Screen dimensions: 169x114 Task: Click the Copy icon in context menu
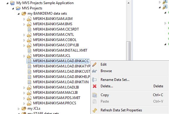94,95
